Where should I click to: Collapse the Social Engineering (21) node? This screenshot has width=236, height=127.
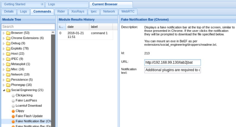[x=4, y=90]
